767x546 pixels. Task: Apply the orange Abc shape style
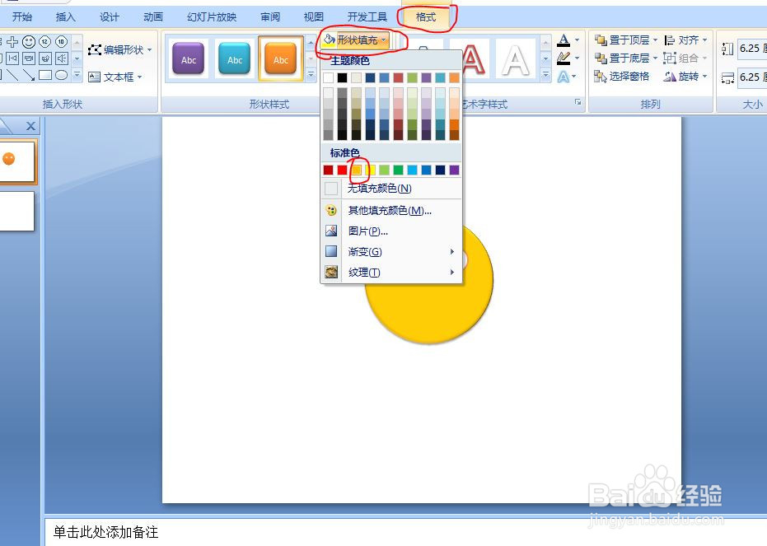[280, 58]
